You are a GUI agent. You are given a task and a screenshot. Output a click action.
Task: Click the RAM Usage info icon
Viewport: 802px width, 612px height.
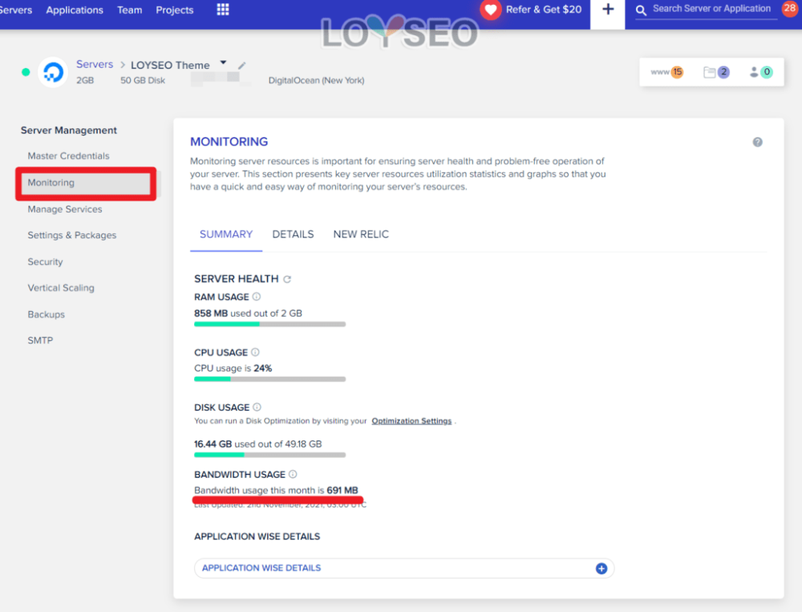point(257,297)
